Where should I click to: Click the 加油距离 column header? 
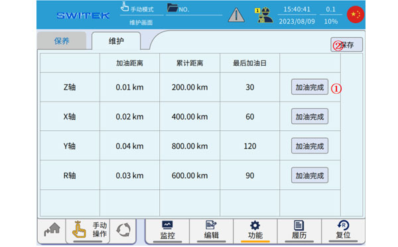click(x=129, y=63)
